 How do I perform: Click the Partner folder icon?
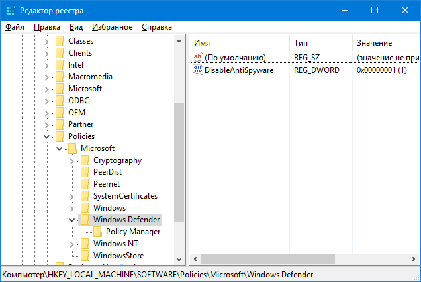(60, 124)
